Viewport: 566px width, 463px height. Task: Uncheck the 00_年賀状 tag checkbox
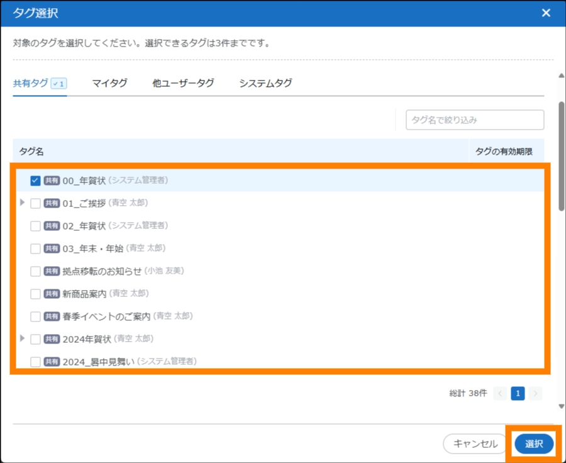click(36, 181)
